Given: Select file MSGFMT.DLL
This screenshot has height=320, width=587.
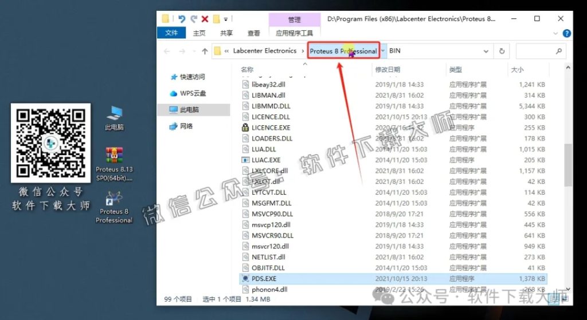Looking at the screenshot, I should click(271, 203).
